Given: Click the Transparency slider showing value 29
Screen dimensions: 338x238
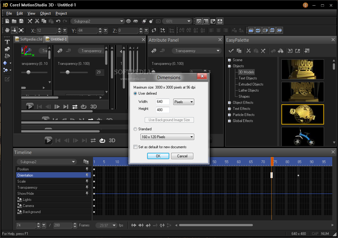Looking at the screenshot, I should (68, 72).
